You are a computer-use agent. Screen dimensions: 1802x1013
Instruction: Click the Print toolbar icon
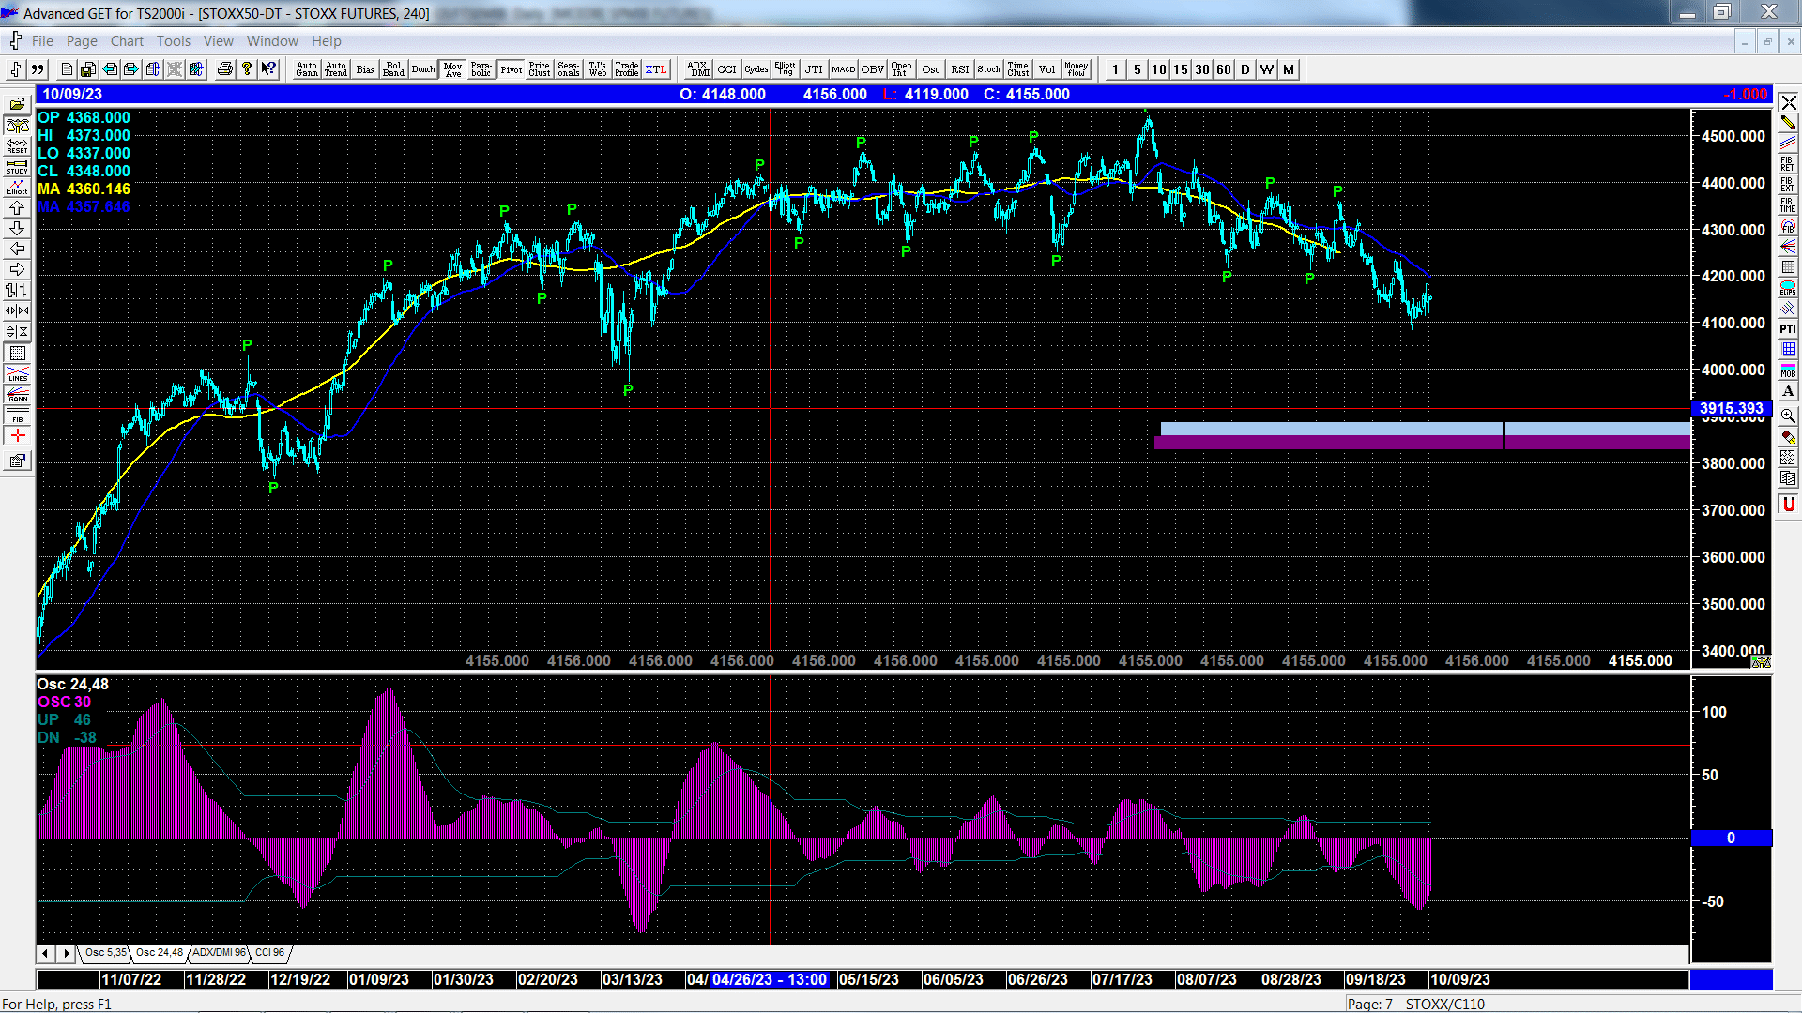click(225, 69)
